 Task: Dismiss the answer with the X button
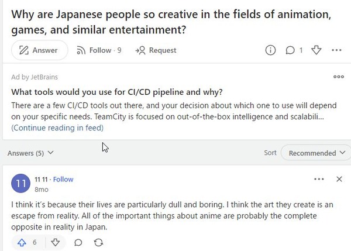(x=339, y=179)
